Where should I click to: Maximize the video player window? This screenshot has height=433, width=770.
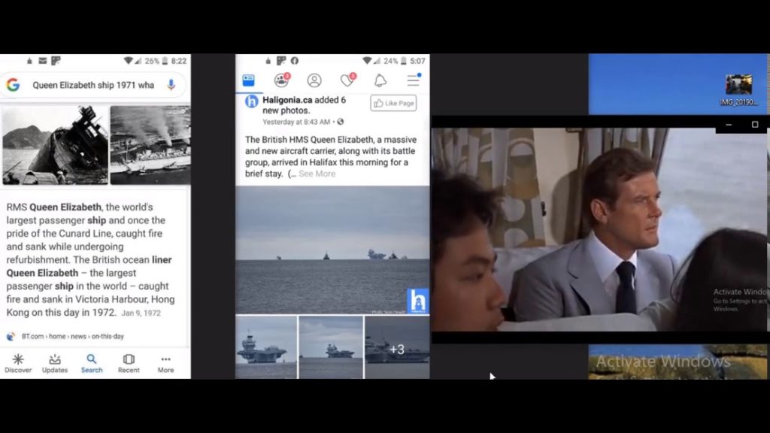(x=755, y=125)
